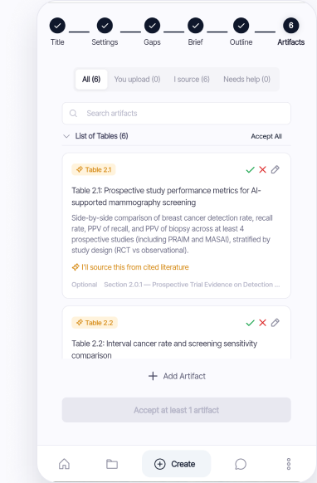The height and width of the screenshot is (483, 317).
Task: Open the three-dot more menu
Action: tap(289, 464)
